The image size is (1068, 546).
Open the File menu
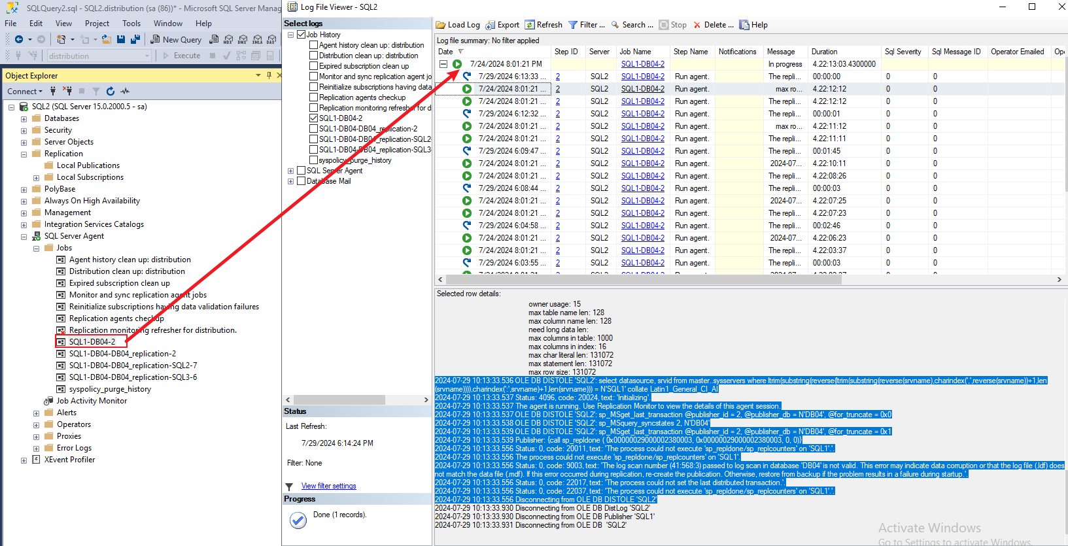[11, 24]
